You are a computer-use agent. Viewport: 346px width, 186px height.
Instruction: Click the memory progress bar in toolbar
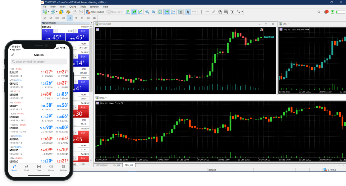pyautogui.click(x=341, y=12)
